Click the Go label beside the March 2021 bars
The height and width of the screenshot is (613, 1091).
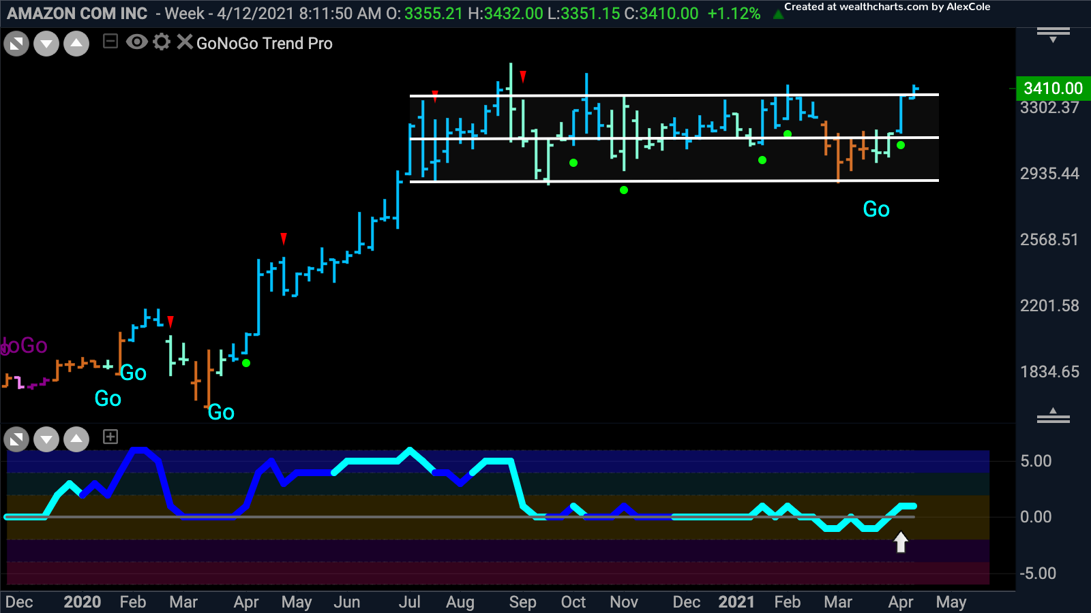876,209
